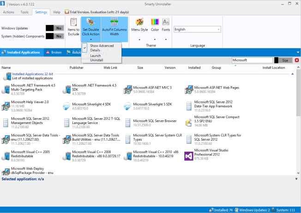301x213 pixels.
Task: Expand the arrow below the Color button
Action: click(x=155, y=39)
